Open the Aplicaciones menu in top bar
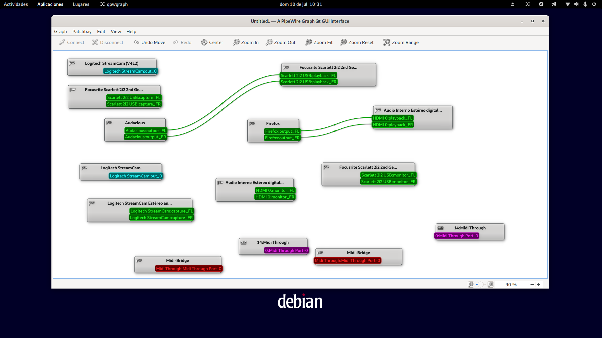Viewport: 602px width, 338px height. coord(50,4)
